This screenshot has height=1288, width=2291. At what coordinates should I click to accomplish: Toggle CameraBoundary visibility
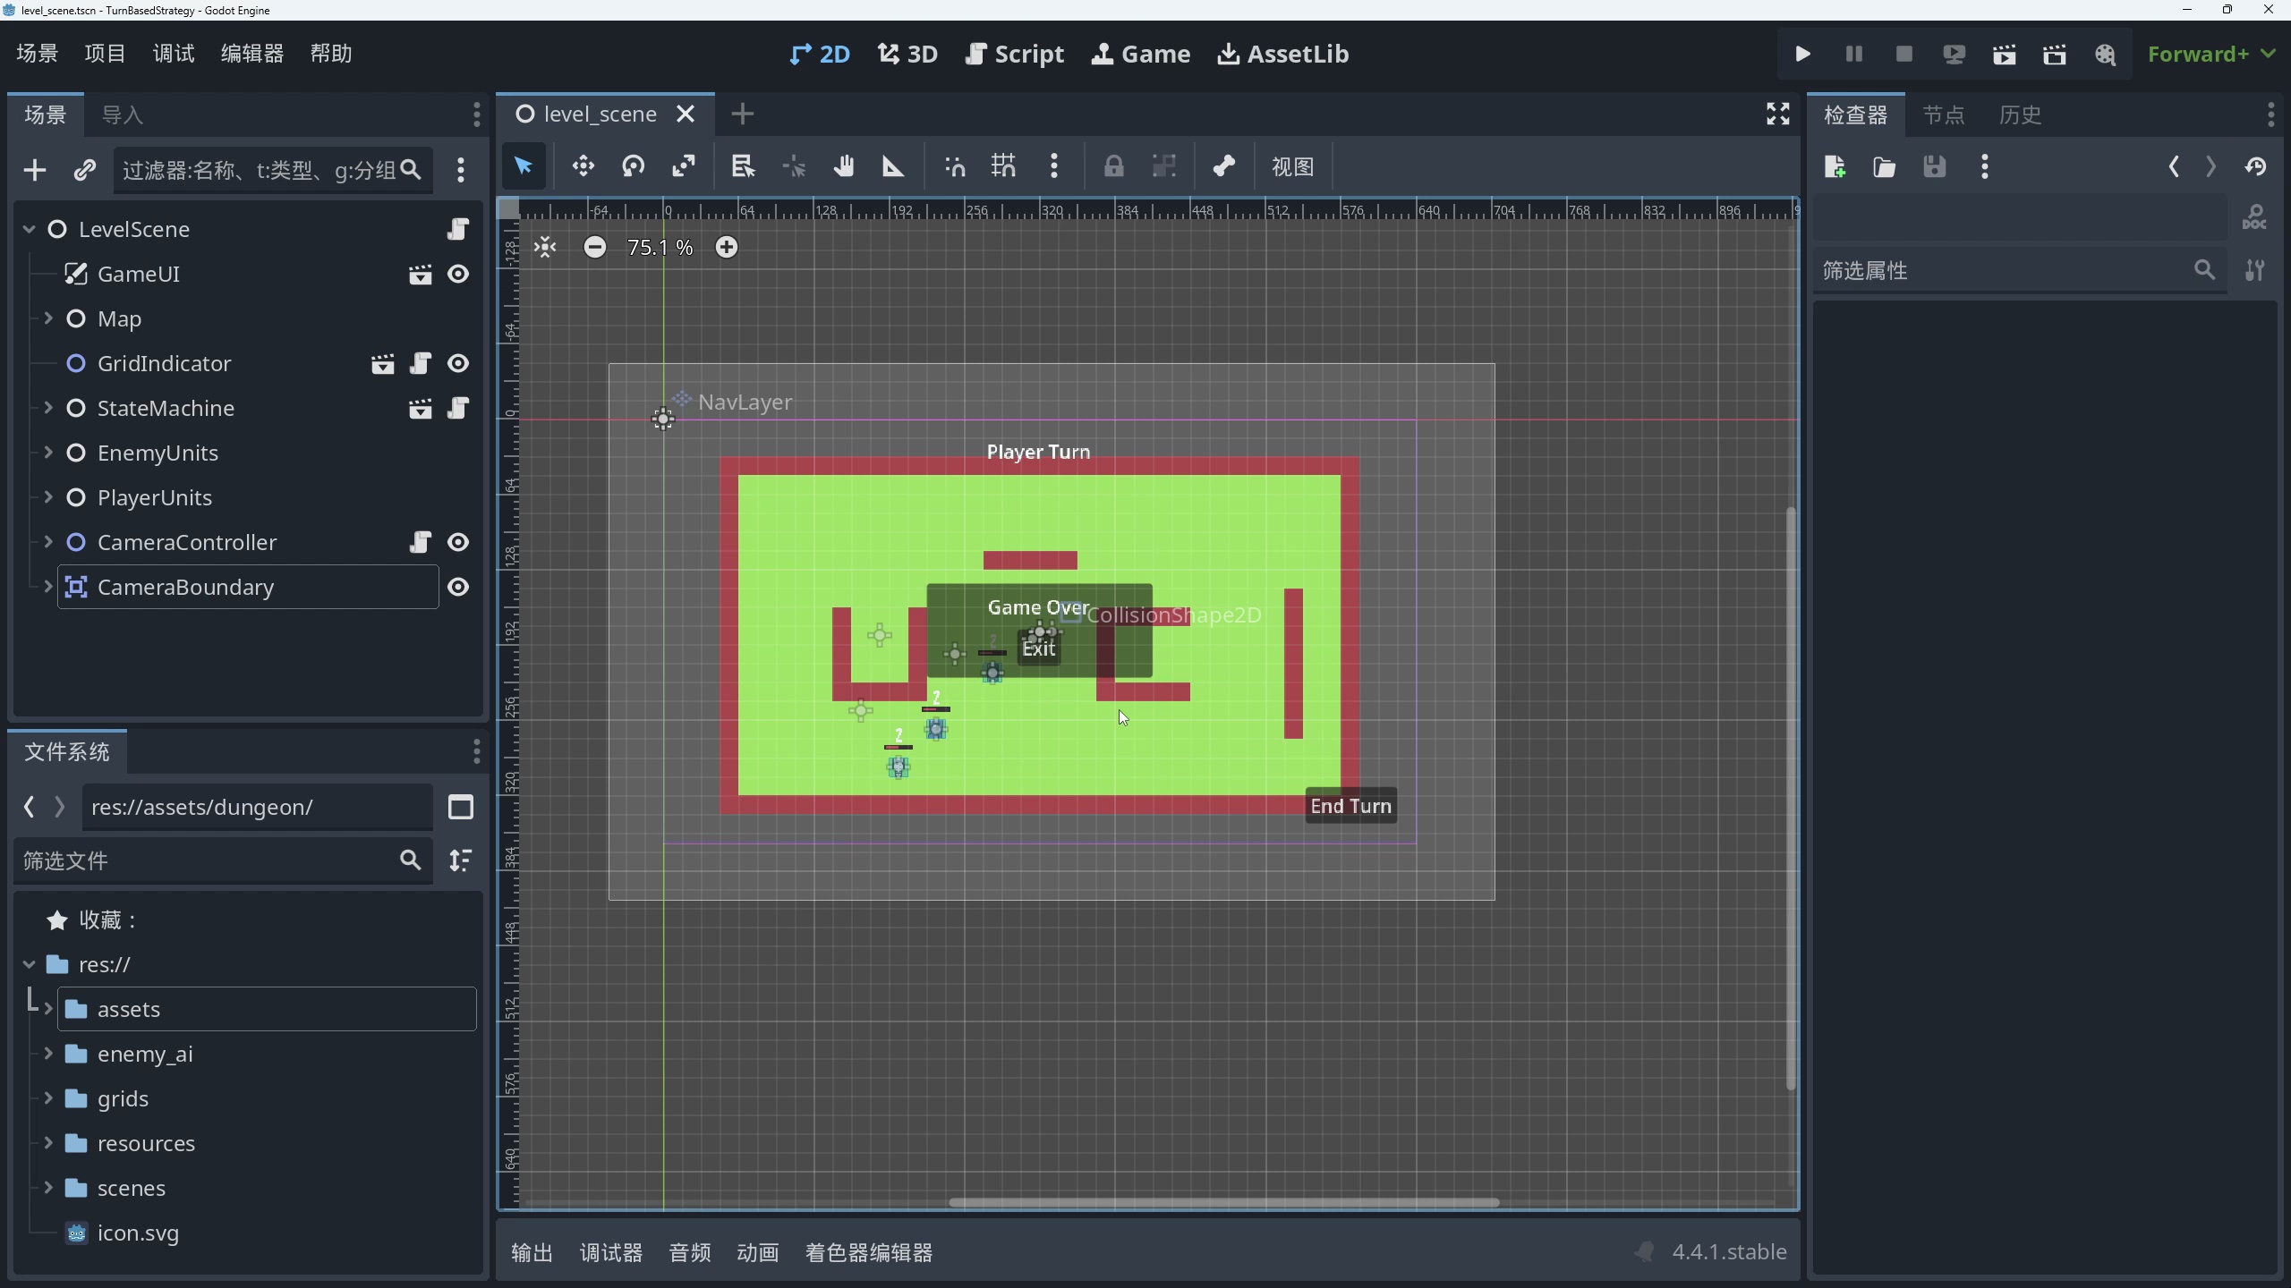point(459,587)
